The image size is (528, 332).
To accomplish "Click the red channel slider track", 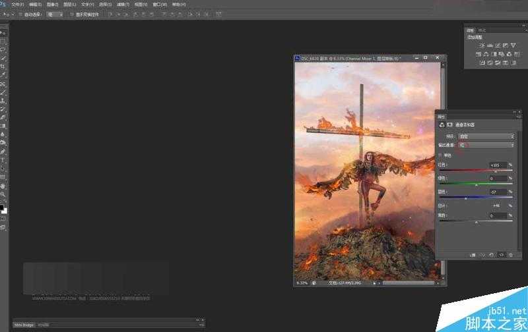I will [x=475, y=171].
